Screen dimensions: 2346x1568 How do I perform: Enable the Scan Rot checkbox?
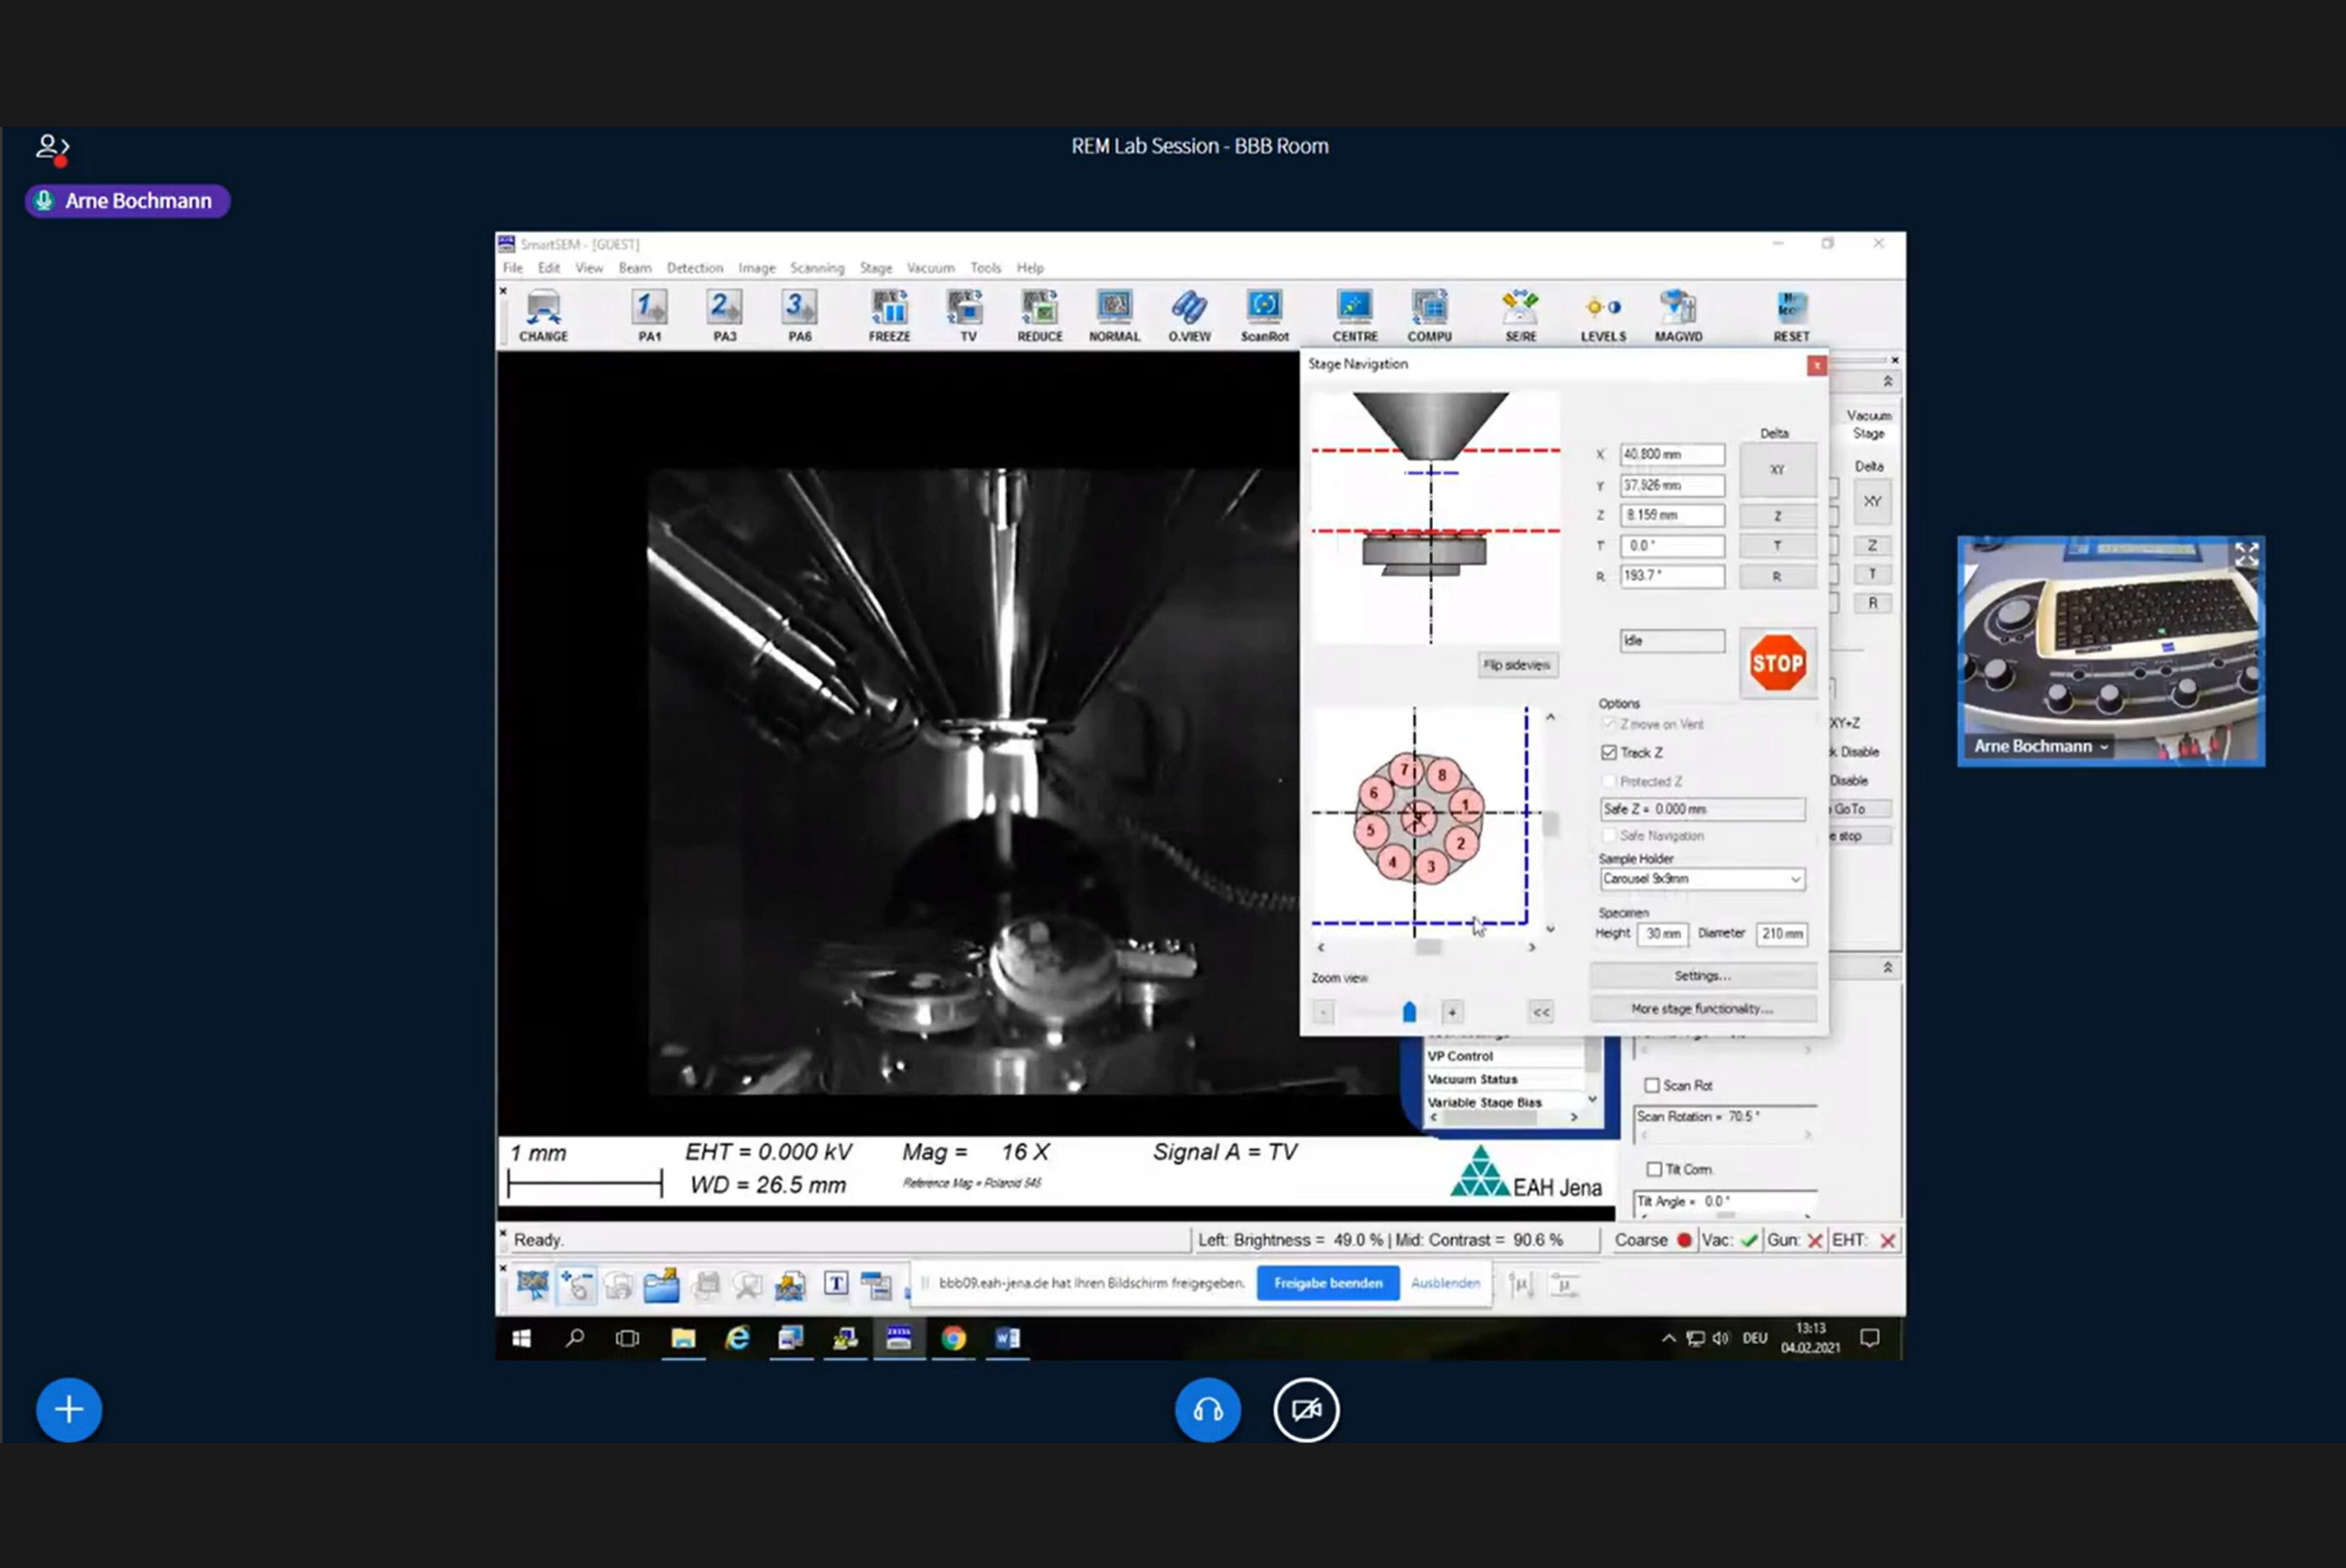tap(1652, 1085)
